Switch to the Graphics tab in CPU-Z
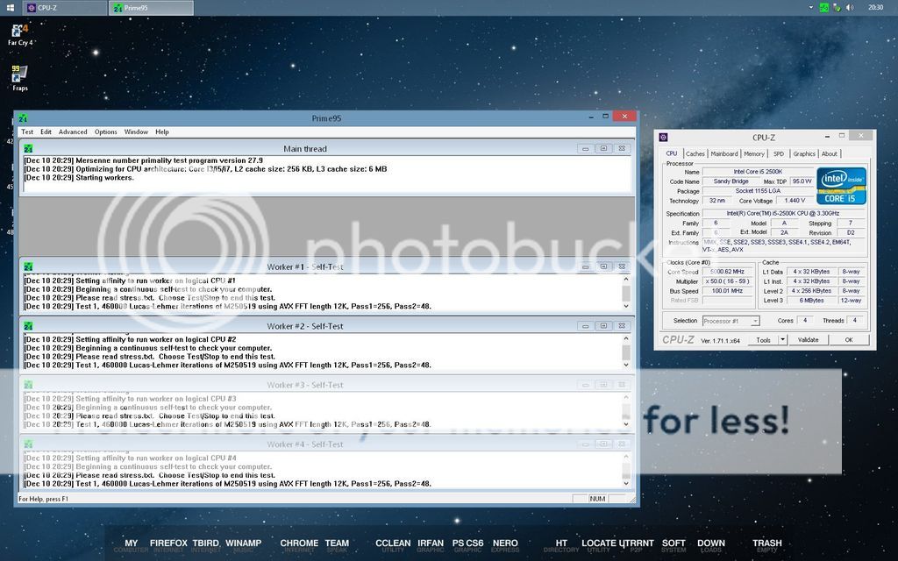 coord(804,154)
